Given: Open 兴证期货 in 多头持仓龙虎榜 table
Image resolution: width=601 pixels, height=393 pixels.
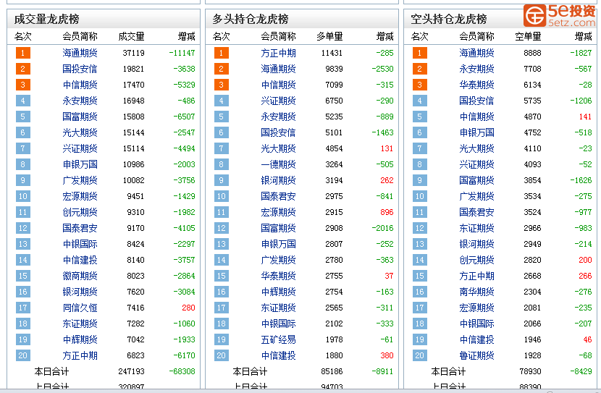Looking at the screenshot, I should (x=278, y=101).
